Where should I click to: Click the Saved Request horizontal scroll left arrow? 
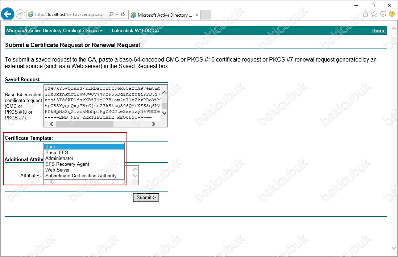point(52,124)
